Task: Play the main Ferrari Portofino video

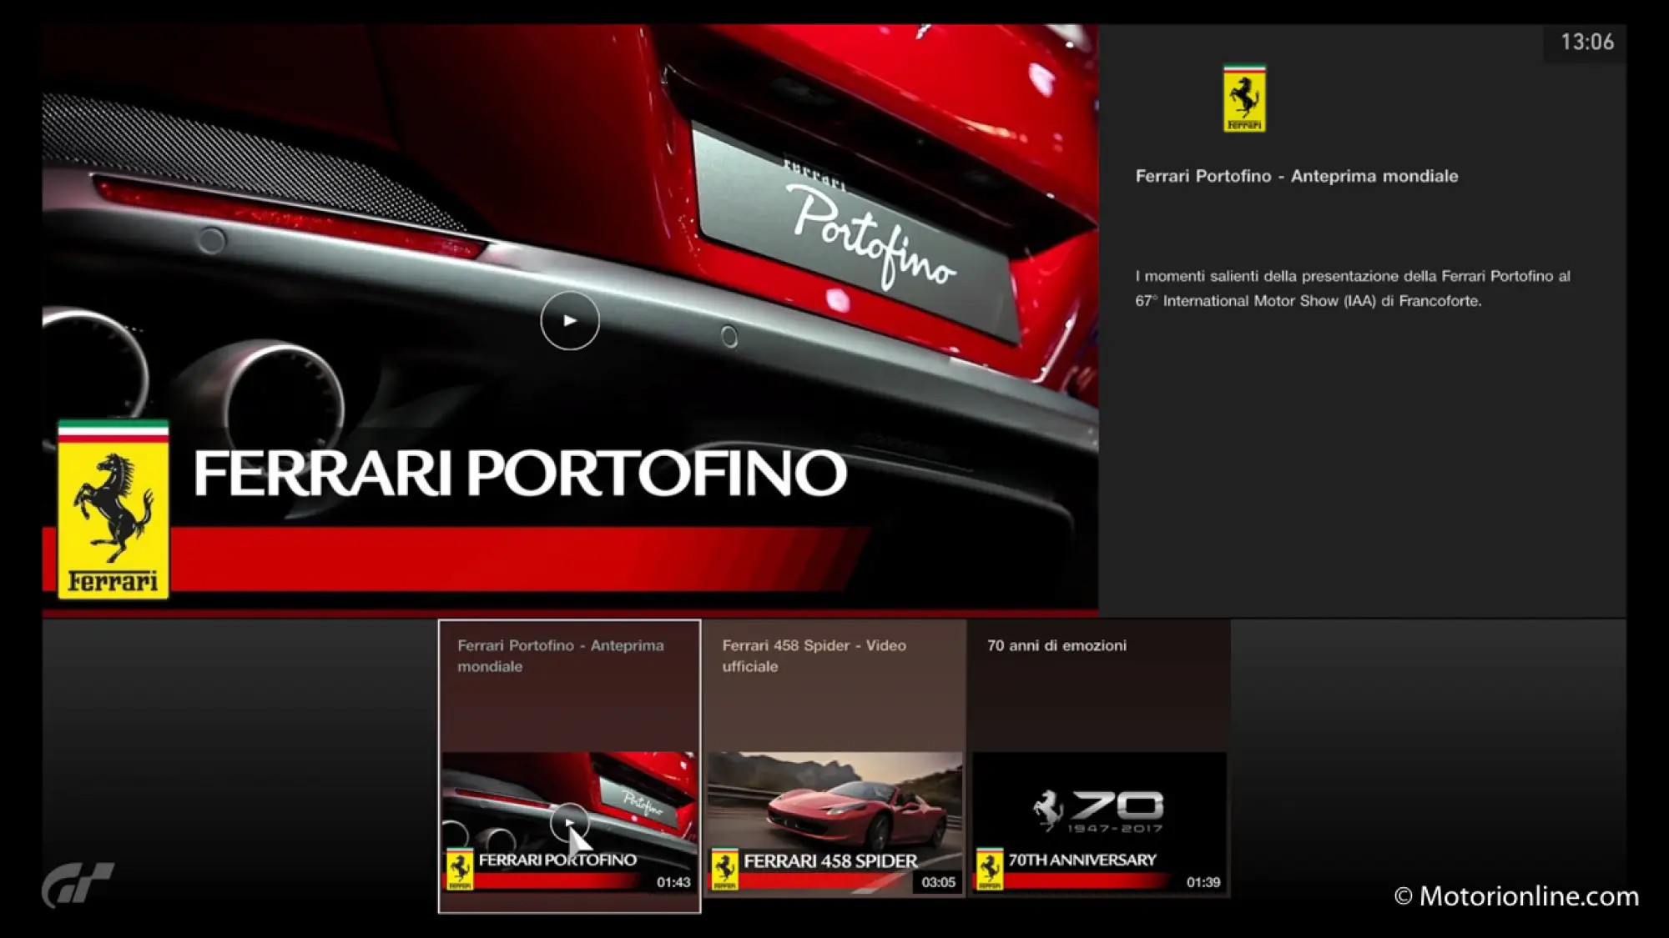Action: pos(570,320)
